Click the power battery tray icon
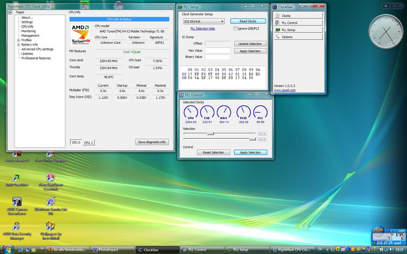407x254 pixels. [x=381, y=249]
